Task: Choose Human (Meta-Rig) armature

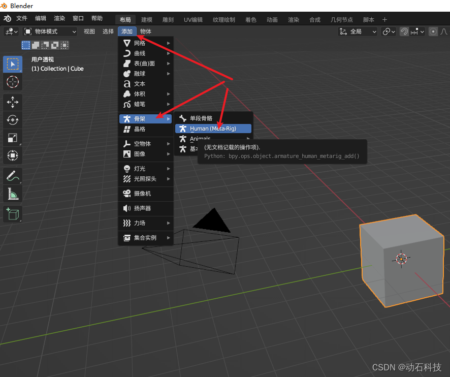Action: point(213,129)
